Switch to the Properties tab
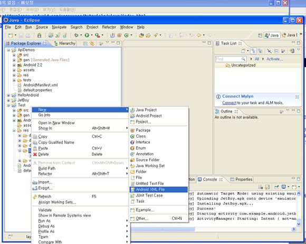 click(x=241, y=179)
